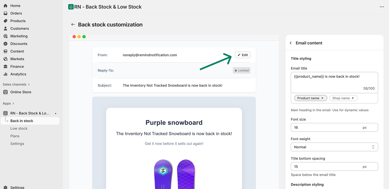Remove the Product name tag
Viewport: 389px width, 189px height.
click(x=322, y=98)
